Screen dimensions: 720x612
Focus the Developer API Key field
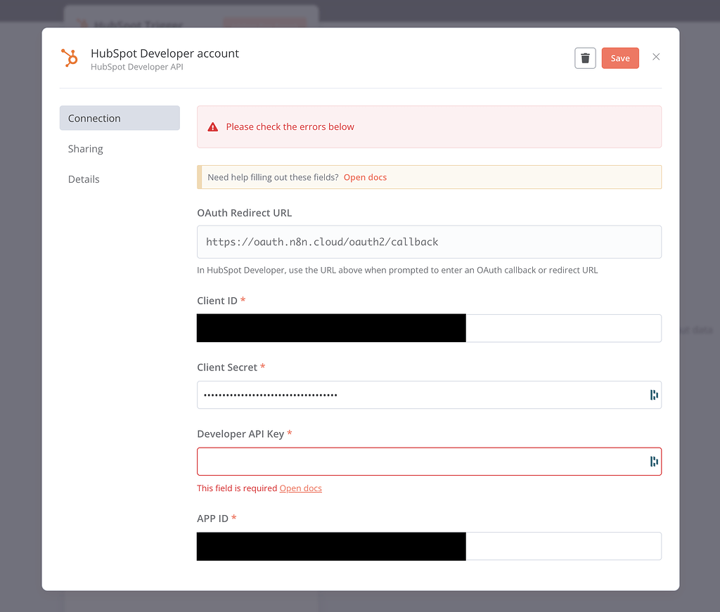tap(429, 461)
